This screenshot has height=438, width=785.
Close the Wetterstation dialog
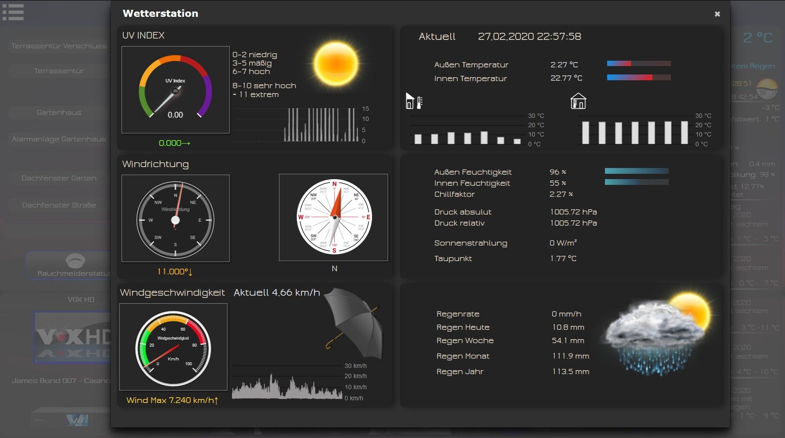coord(717,14)
